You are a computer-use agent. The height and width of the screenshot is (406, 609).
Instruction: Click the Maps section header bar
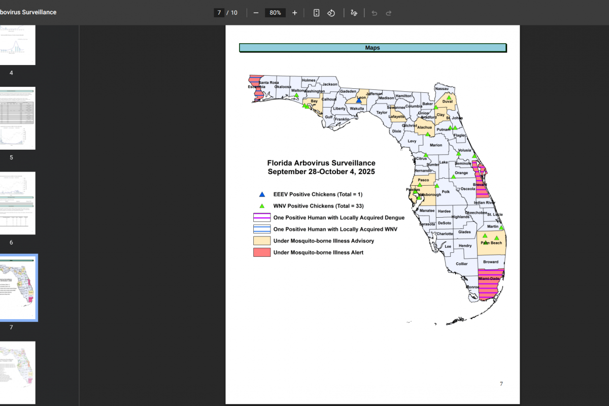pos(373,48)
